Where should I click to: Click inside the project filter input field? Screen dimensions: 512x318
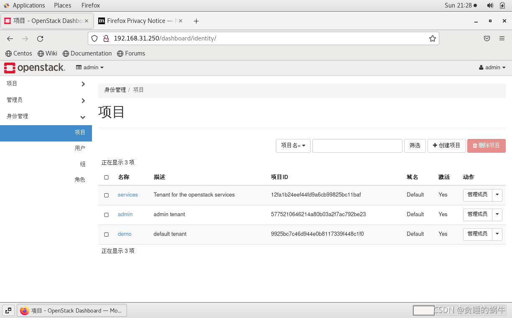click(357, 146)
